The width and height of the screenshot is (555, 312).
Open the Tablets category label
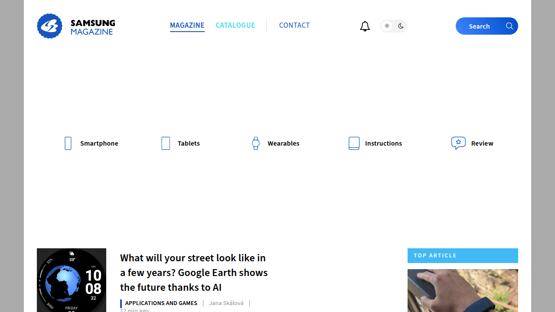click(x=189, y=143)
